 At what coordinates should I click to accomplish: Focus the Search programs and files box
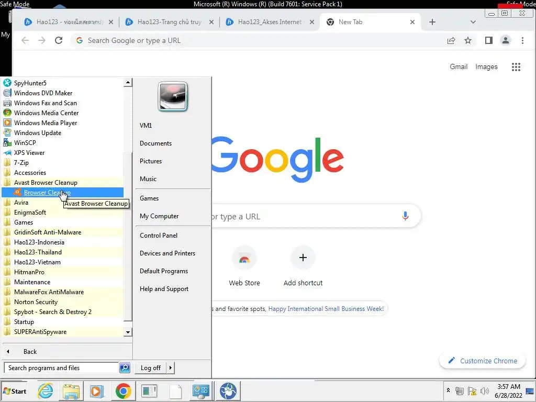pos(61,368)
